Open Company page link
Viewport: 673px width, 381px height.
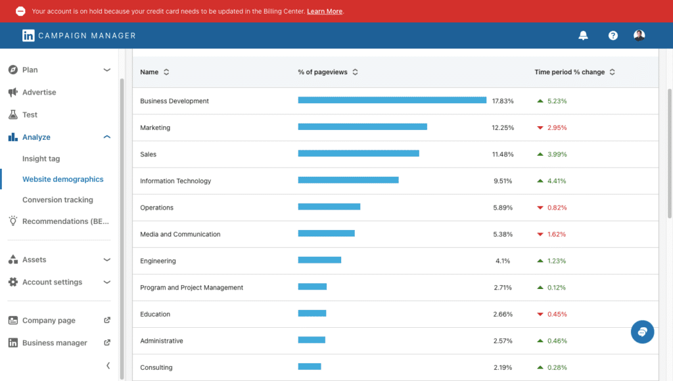(49, 321)
